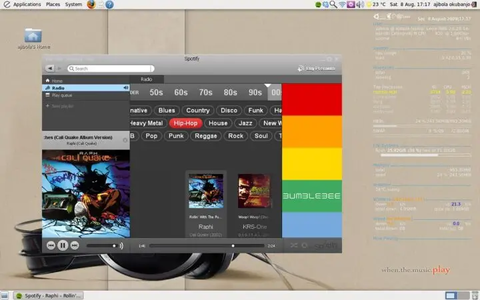
Task: Switch to the Radio tab
Action: (146, 79)
